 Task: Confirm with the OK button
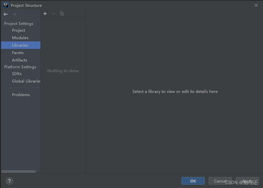[x=193, y=181]
